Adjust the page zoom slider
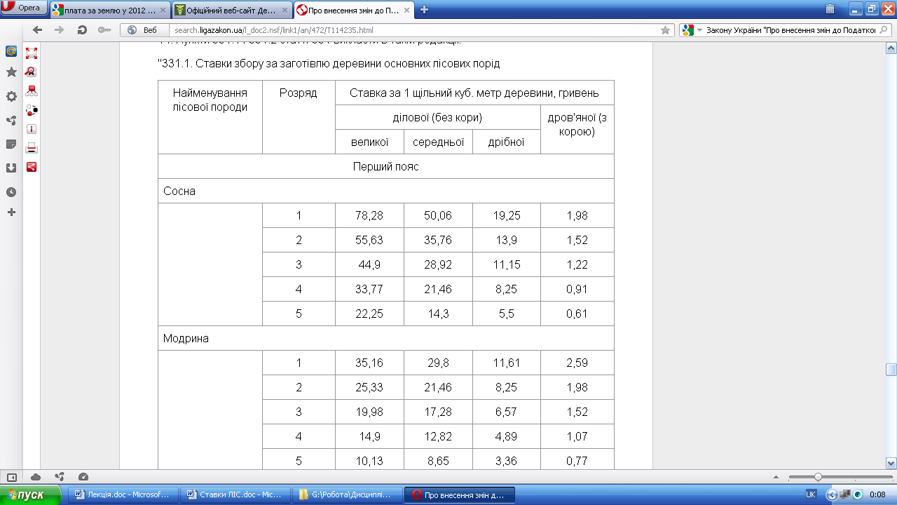The width and height of the screenshot is (897, 505). pos(818,477)
